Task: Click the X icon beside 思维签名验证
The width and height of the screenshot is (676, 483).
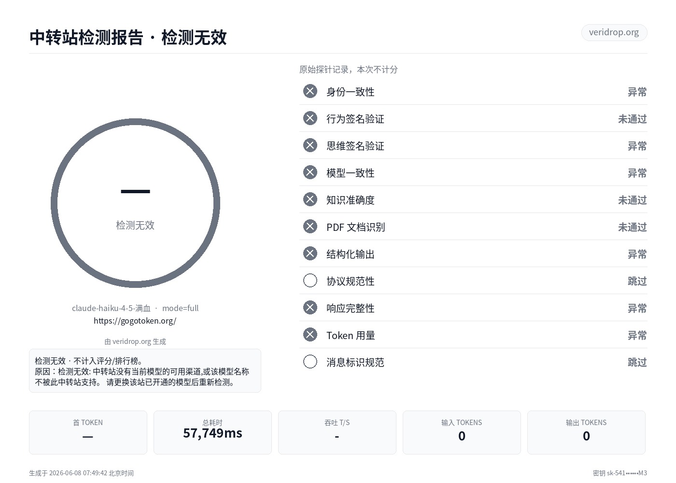Action: 310,145
